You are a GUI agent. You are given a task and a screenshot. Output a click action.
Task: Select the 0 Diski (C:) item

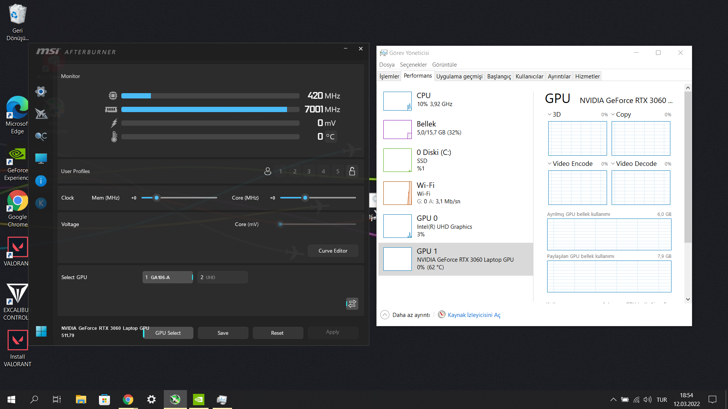coord(456,160)
